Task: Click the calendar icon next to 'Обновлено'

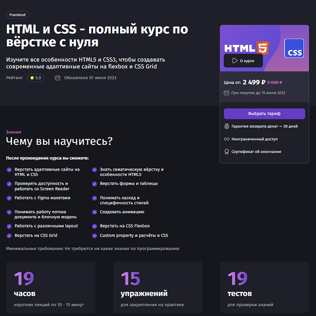Action: (57, 78)
